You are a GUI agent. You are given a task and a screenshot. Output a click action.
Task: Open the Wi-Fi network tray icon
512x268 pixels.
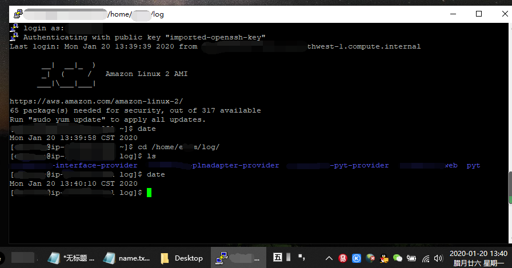click(426, 259)
